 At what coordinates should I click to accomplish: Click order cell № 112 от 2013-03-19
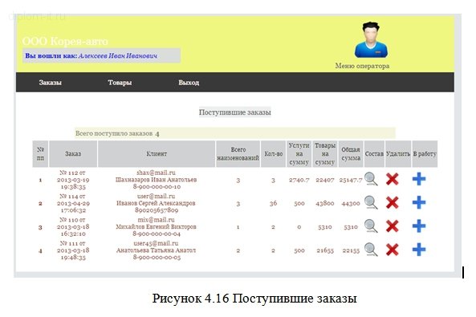tap(73, 180)
